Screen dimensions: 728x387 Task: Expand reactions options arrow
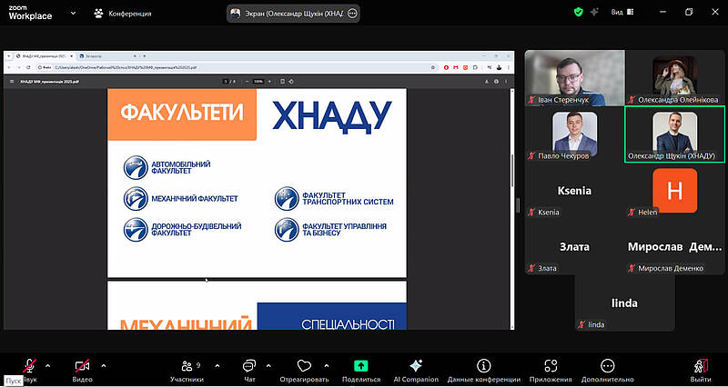(x=326, y=366)
